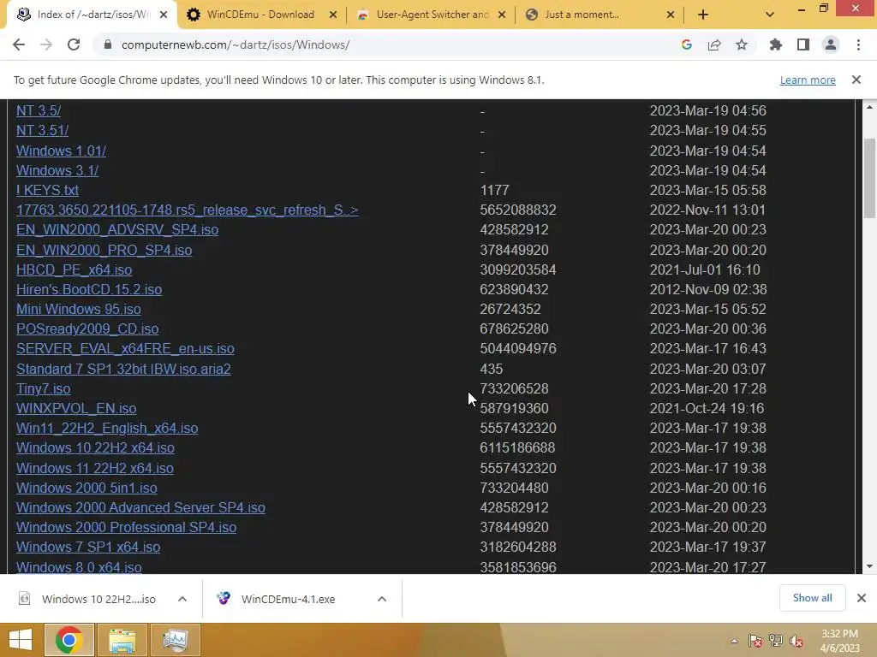The image size is (877, 657).
Task: Open the !.KEYS.txt file link
Action: pos(48,190)
